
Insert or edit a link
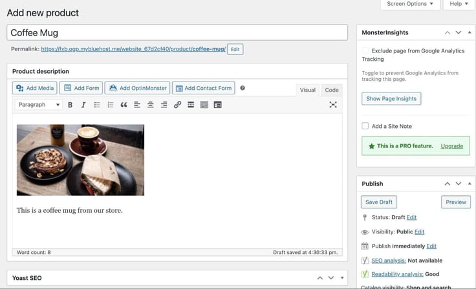pos(177,105)
